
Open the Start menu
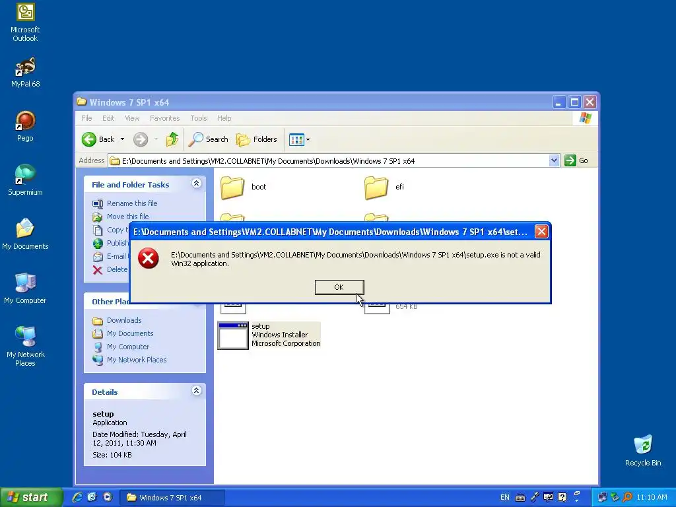[31, 497]
